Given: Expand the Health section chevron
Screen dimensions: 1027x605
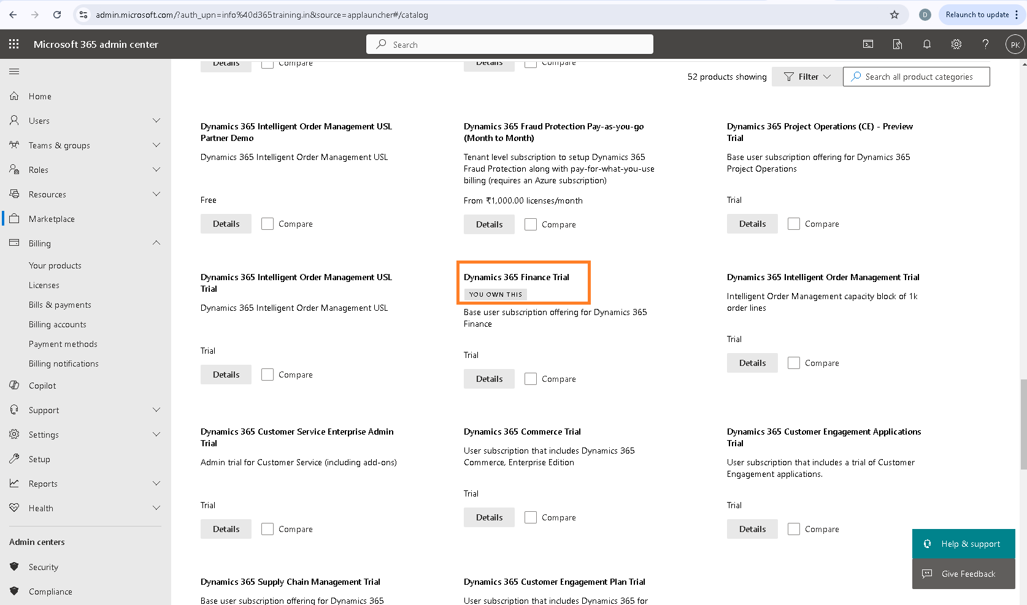Looking at the screenshot, I should (156, 508).
